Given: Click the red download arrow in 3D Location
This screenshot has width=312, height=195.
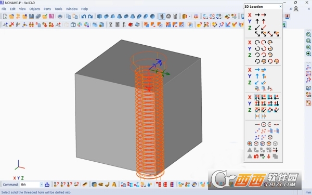Looking at the screenshot, I should (269, 156).
